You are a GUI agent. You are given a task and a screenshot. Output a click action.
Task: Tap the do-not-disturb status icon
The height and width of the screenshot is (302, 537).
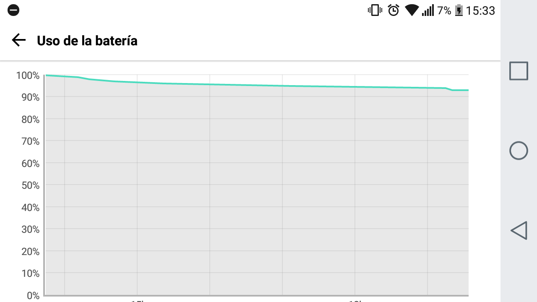click(13, 10)
